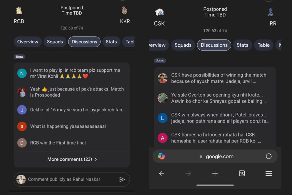Select the Overview tab for RCB vs KKR

[28, 42]
